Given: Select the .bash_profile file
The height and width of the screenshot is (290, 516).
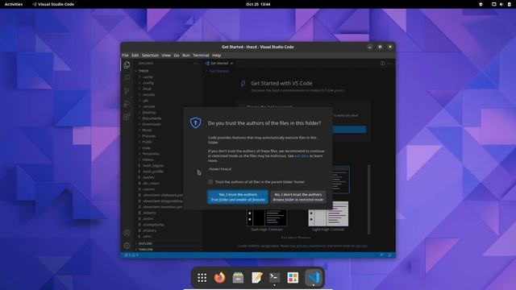Looking at the screenshot, I should click(x=153, y=172).
